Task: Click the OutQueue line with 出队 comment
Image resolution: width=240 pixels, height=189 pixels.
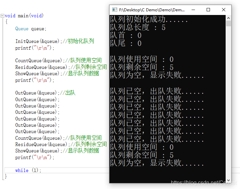Action: (x=45, y=93)
